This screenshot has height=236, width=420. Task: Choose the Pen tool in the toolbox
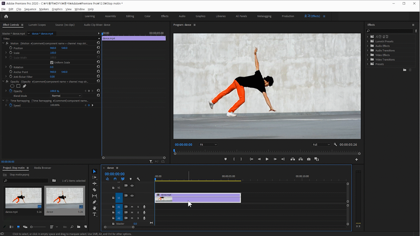[x=94, y=202]
